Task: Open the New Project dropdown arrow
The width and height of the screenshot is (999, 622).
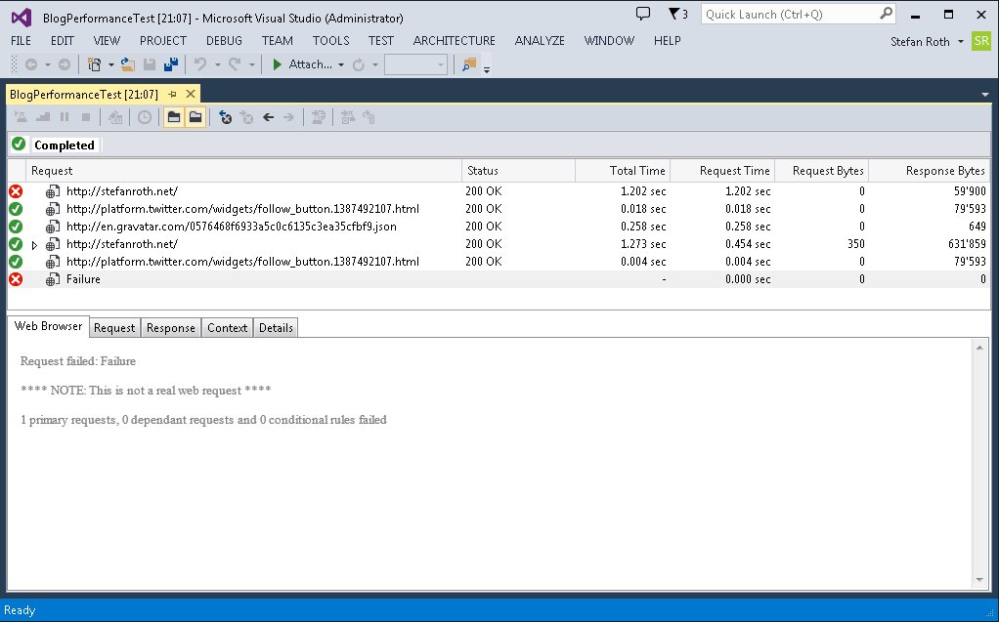Action: [110, 65]
